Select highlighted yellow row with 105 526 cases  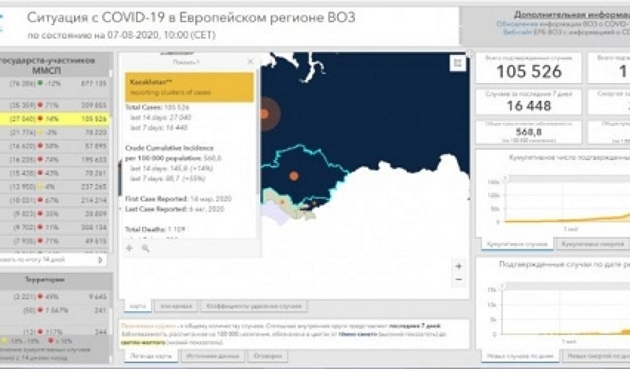tap(54, 119)
